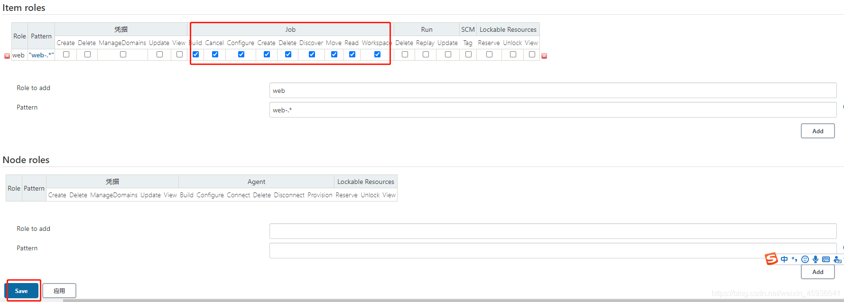The width and height of the screenshot is (844, 302).
Task: Click the 应用 apply button
Action: (x=59, y=291)
